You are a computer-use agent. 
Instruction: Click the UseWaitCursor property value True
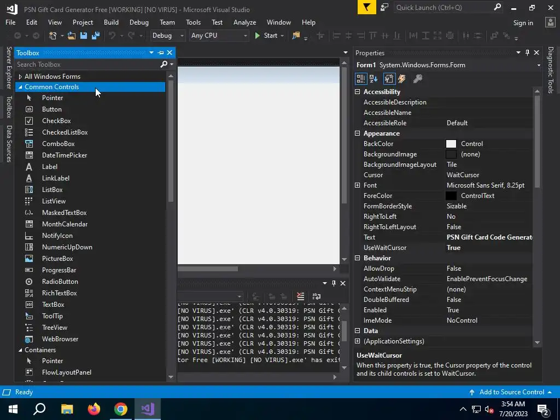coord(453,248)
